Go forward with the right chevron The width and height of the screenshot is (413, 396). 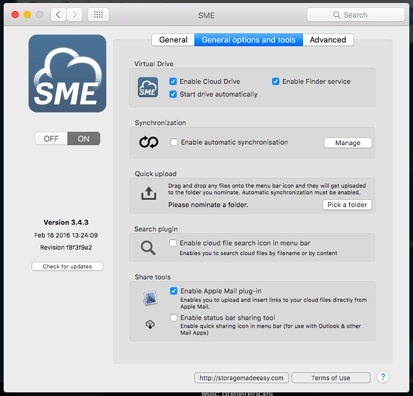point(75,15)
